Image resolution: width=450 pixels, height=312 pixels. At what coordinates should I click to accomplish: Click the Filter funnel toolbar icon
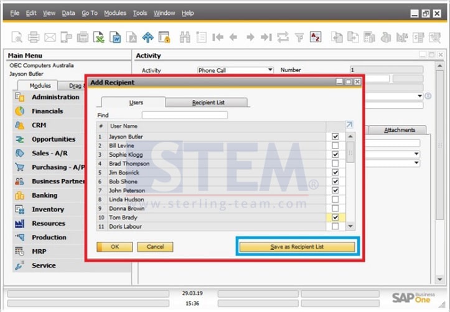pyautogui.click(x=299, y=37)
